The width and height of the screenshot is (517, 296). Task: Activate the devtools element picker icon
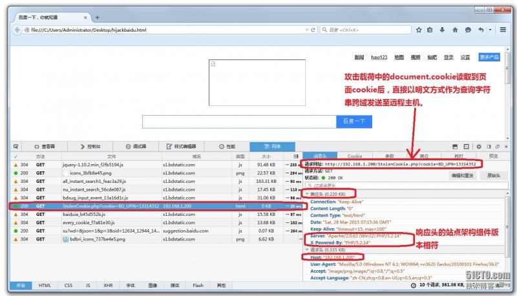coord(16,146)
